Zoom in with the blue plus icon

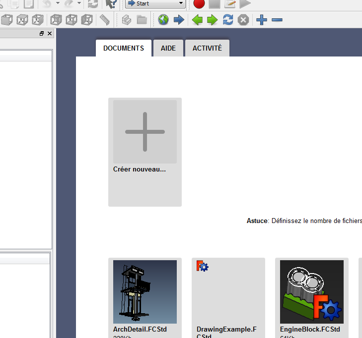pos(262,20)
